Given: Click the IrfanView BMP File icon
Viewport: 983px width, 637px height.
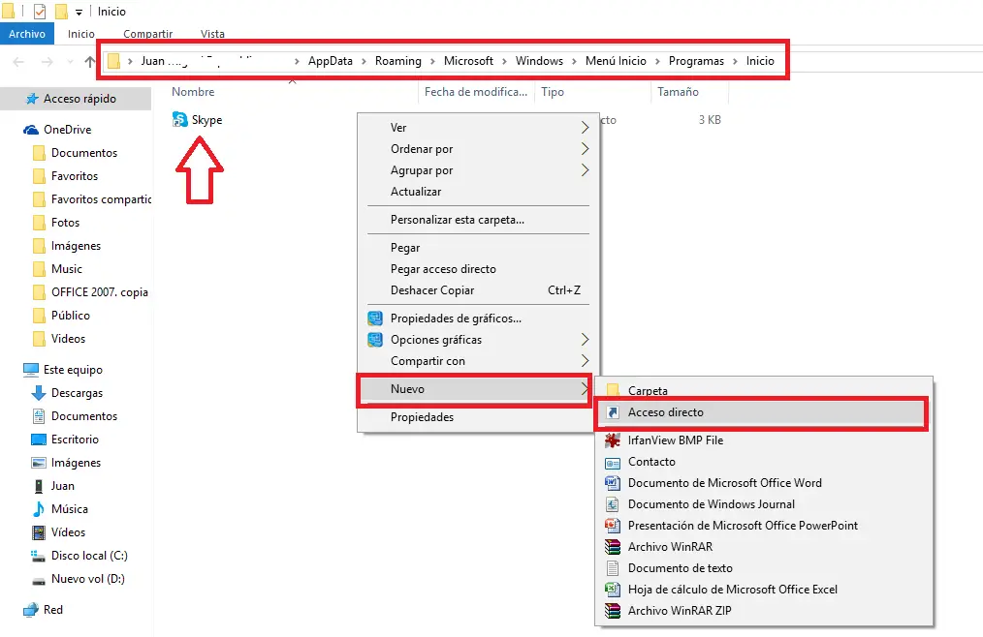Looking at the screenshot, I should [x=613, y=440].
